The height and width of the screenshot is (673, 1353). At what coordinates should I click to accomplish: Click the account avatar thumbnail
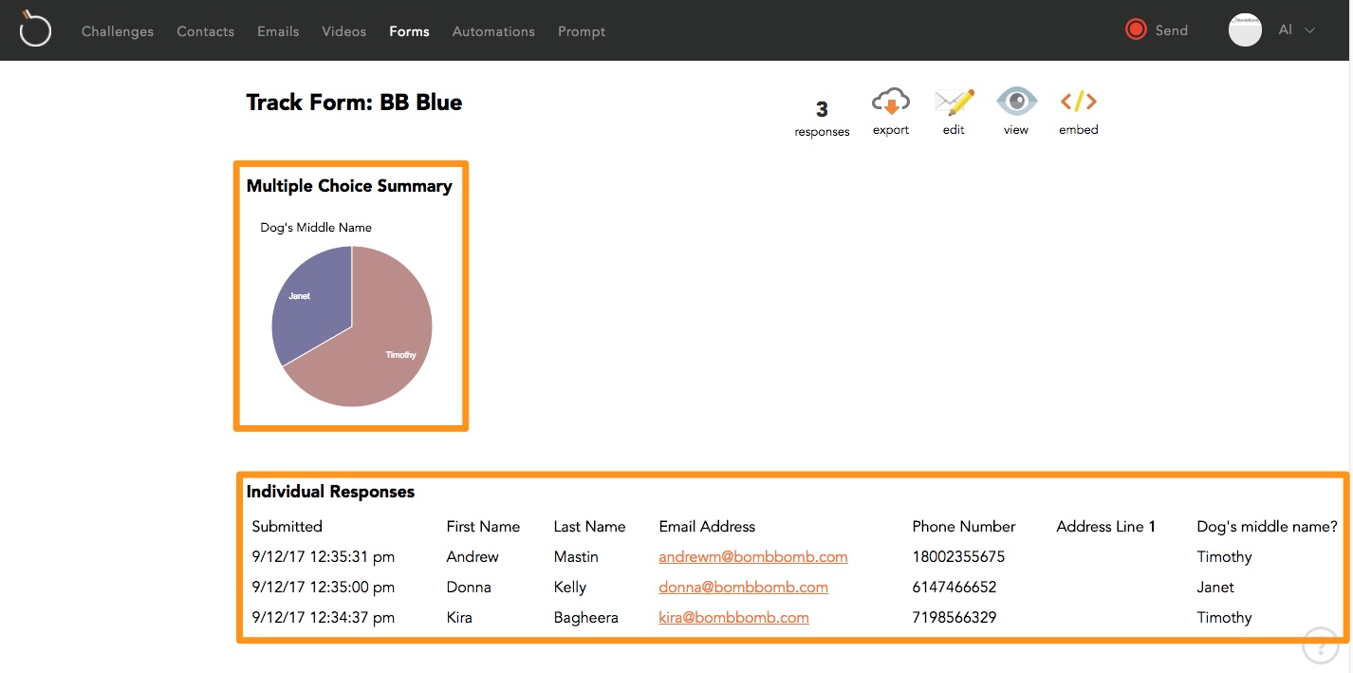pos(1245,29)
